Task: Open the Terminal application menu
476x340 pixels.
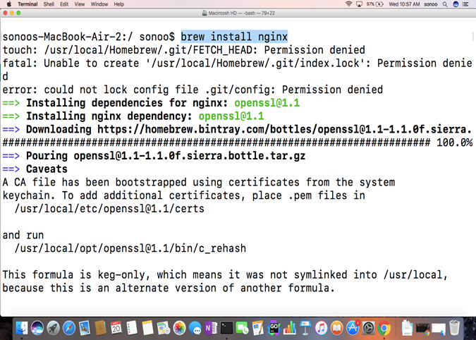Action: (x=28, y=4)
